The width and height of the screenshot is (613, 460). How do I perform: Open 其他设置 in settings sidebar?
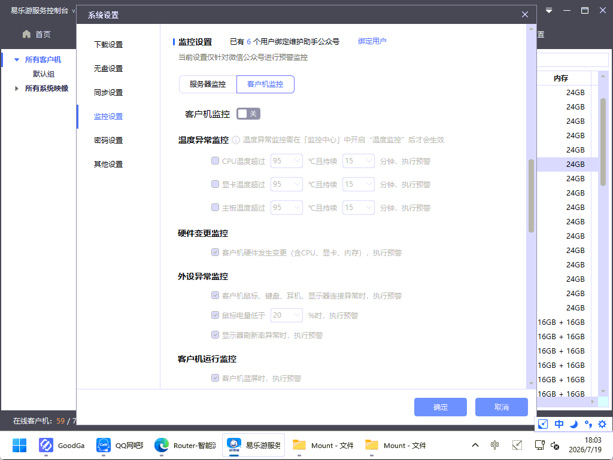click(x=108, y=164)
